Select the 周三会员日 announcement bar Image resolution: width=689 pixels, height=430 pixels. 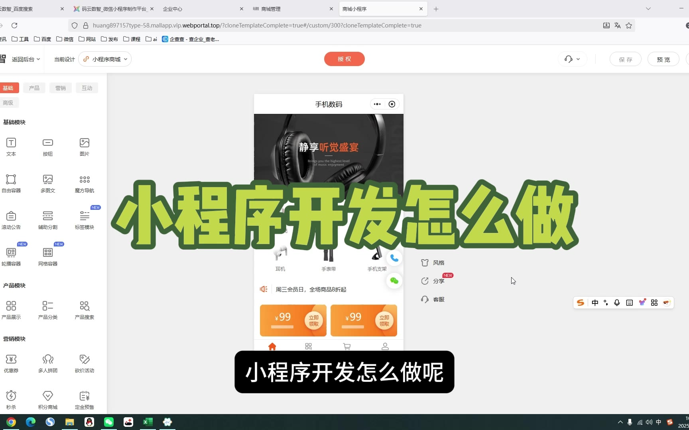click(x=329, y=289)
